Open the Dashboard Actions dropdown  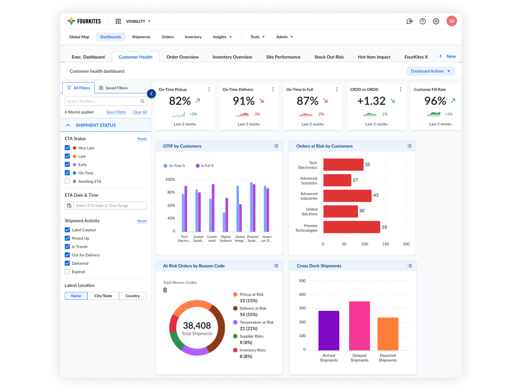click(431, 71)
